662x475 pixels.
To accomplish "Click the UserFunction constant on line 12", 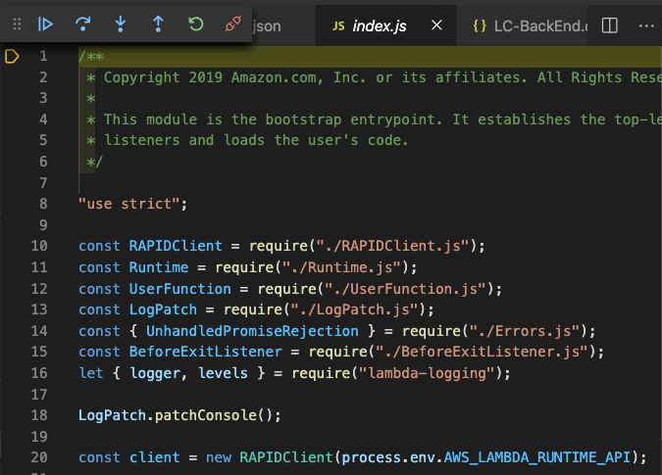I will click(x=180, y=289).
